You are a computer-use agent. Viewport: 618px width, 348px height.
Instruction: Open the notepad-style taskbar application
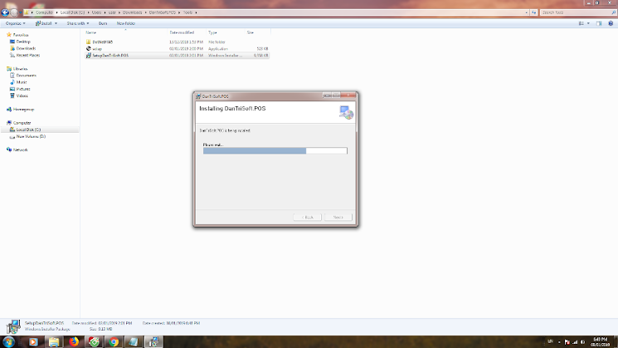134,341
